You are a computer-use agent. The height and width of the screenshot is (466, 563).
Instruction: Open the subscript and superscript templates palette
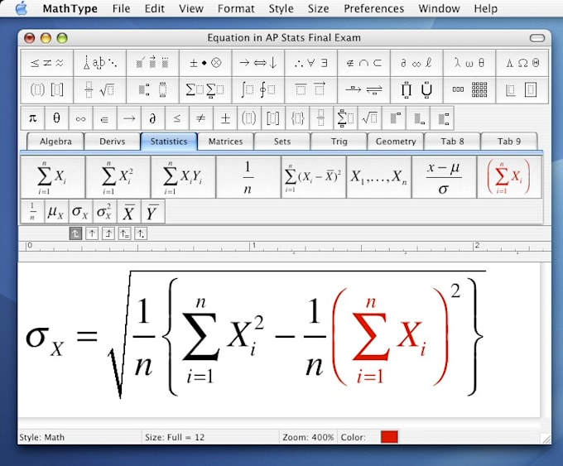tap(152, 89)
